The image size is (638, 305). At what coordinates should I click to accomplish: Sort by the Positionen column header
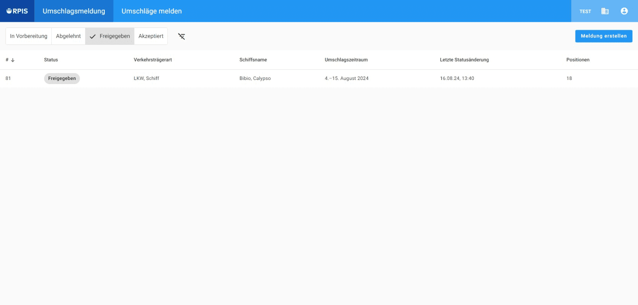point(578,60)
